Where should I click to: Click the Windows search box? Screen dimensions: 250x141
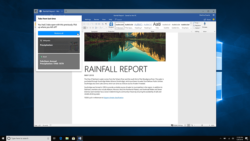28,138
